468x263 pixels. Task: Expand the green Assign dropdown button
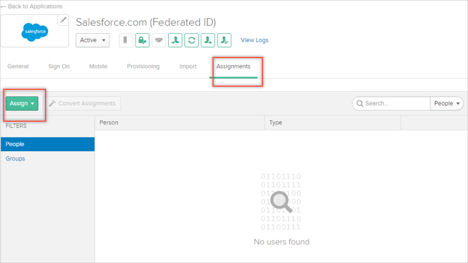coord(22,103)
